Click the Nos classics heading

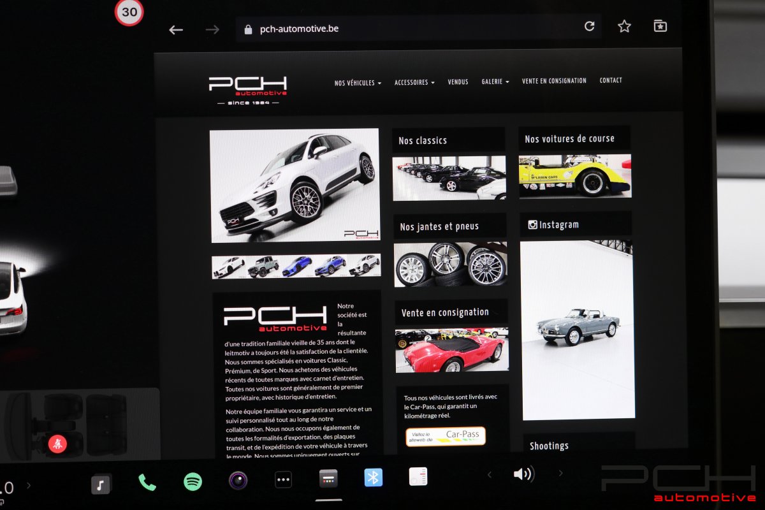(x=423, y=140)
